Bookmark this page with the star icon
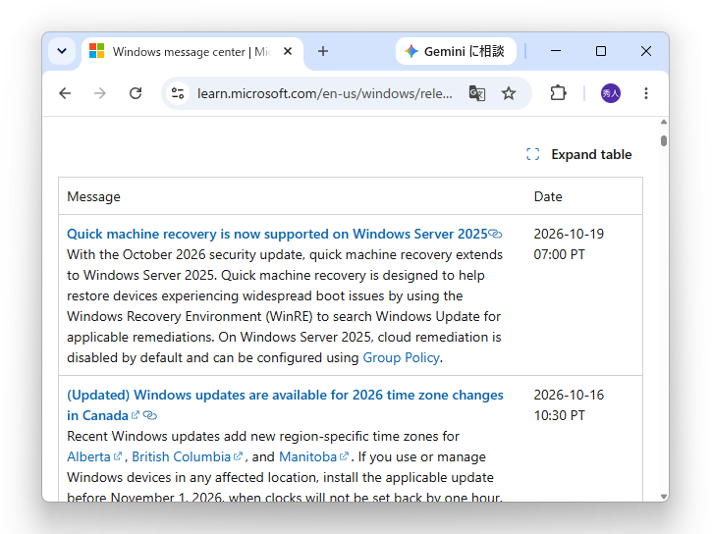This screenshot has height=534, width=712. point(509,93)
